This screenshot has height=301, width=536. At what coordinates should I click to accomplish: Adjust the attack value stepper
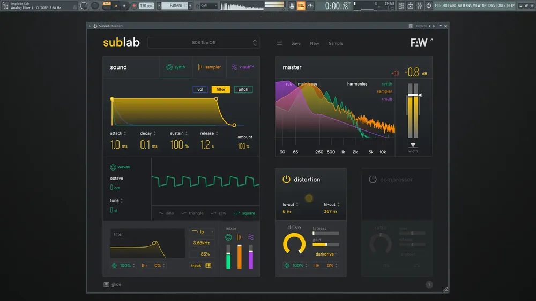click(x=125, y=133)
